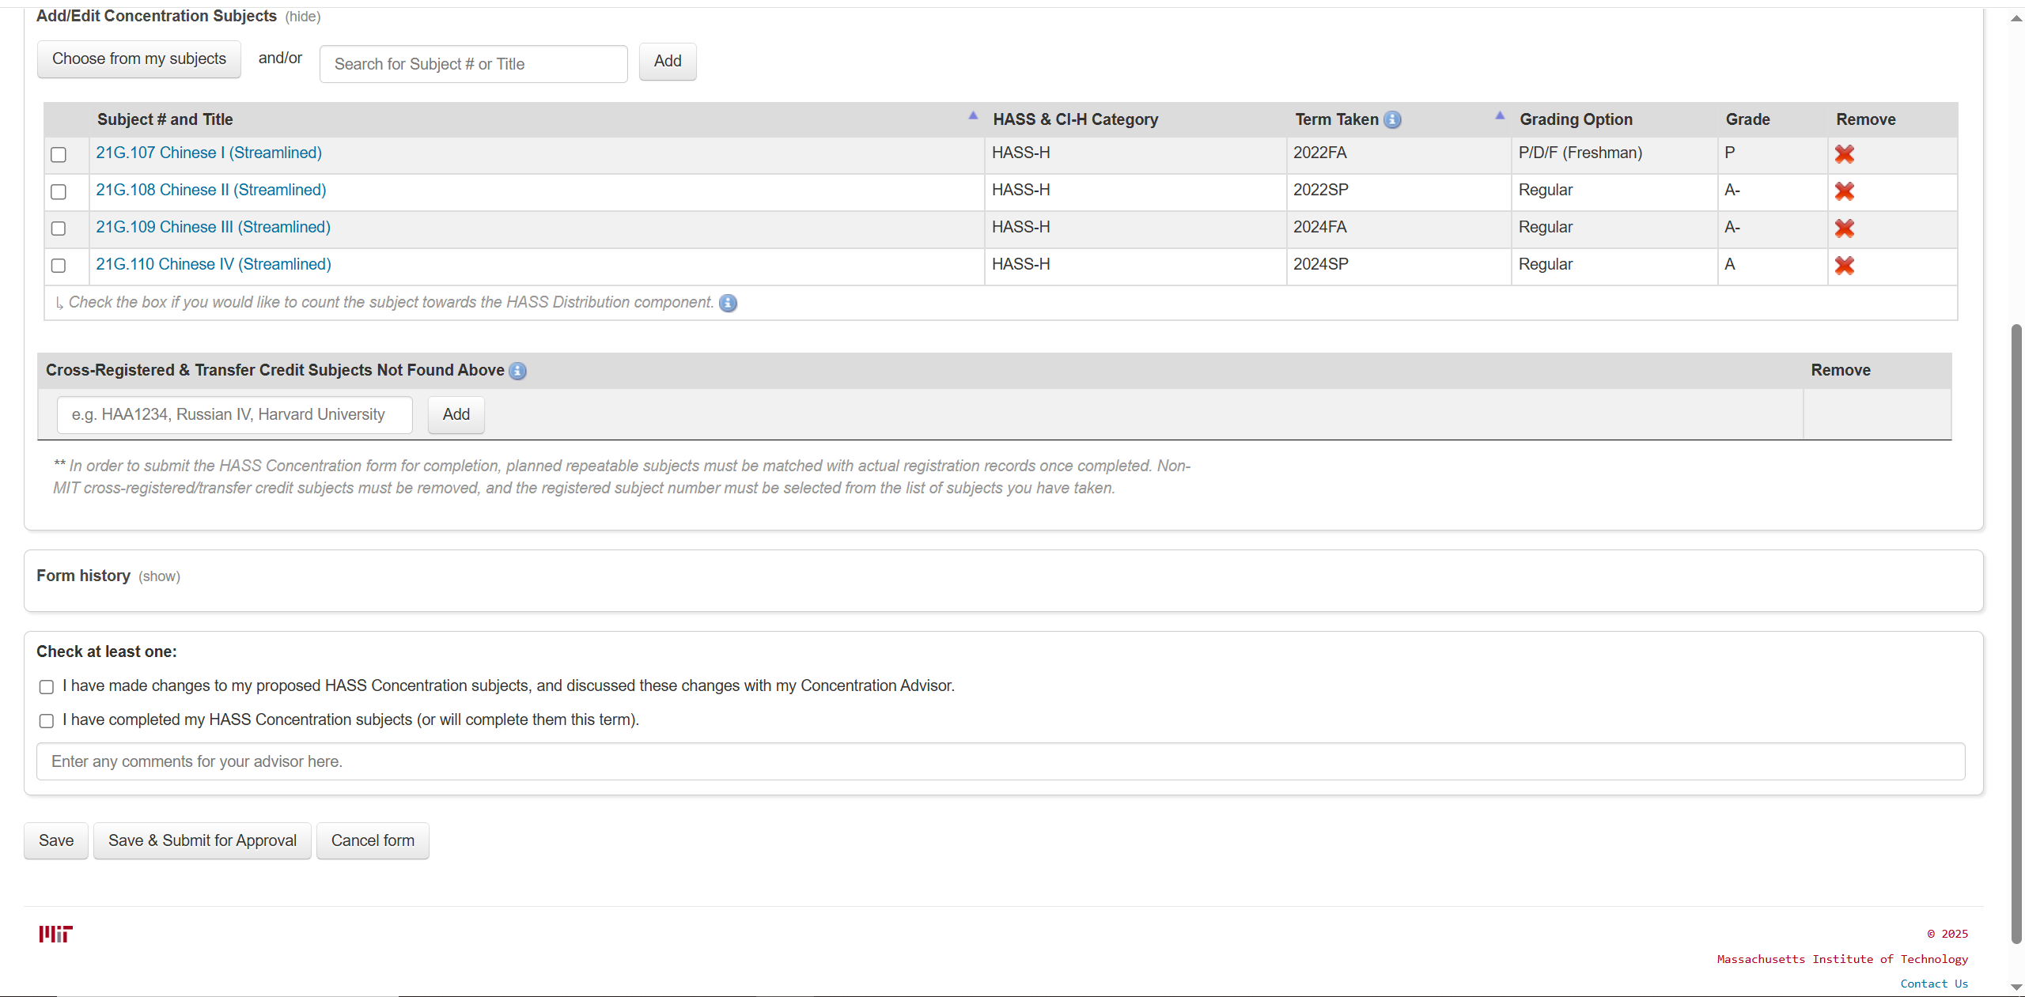
Task: Click Search for Subject # or Title field
Action: coord(473,64)
